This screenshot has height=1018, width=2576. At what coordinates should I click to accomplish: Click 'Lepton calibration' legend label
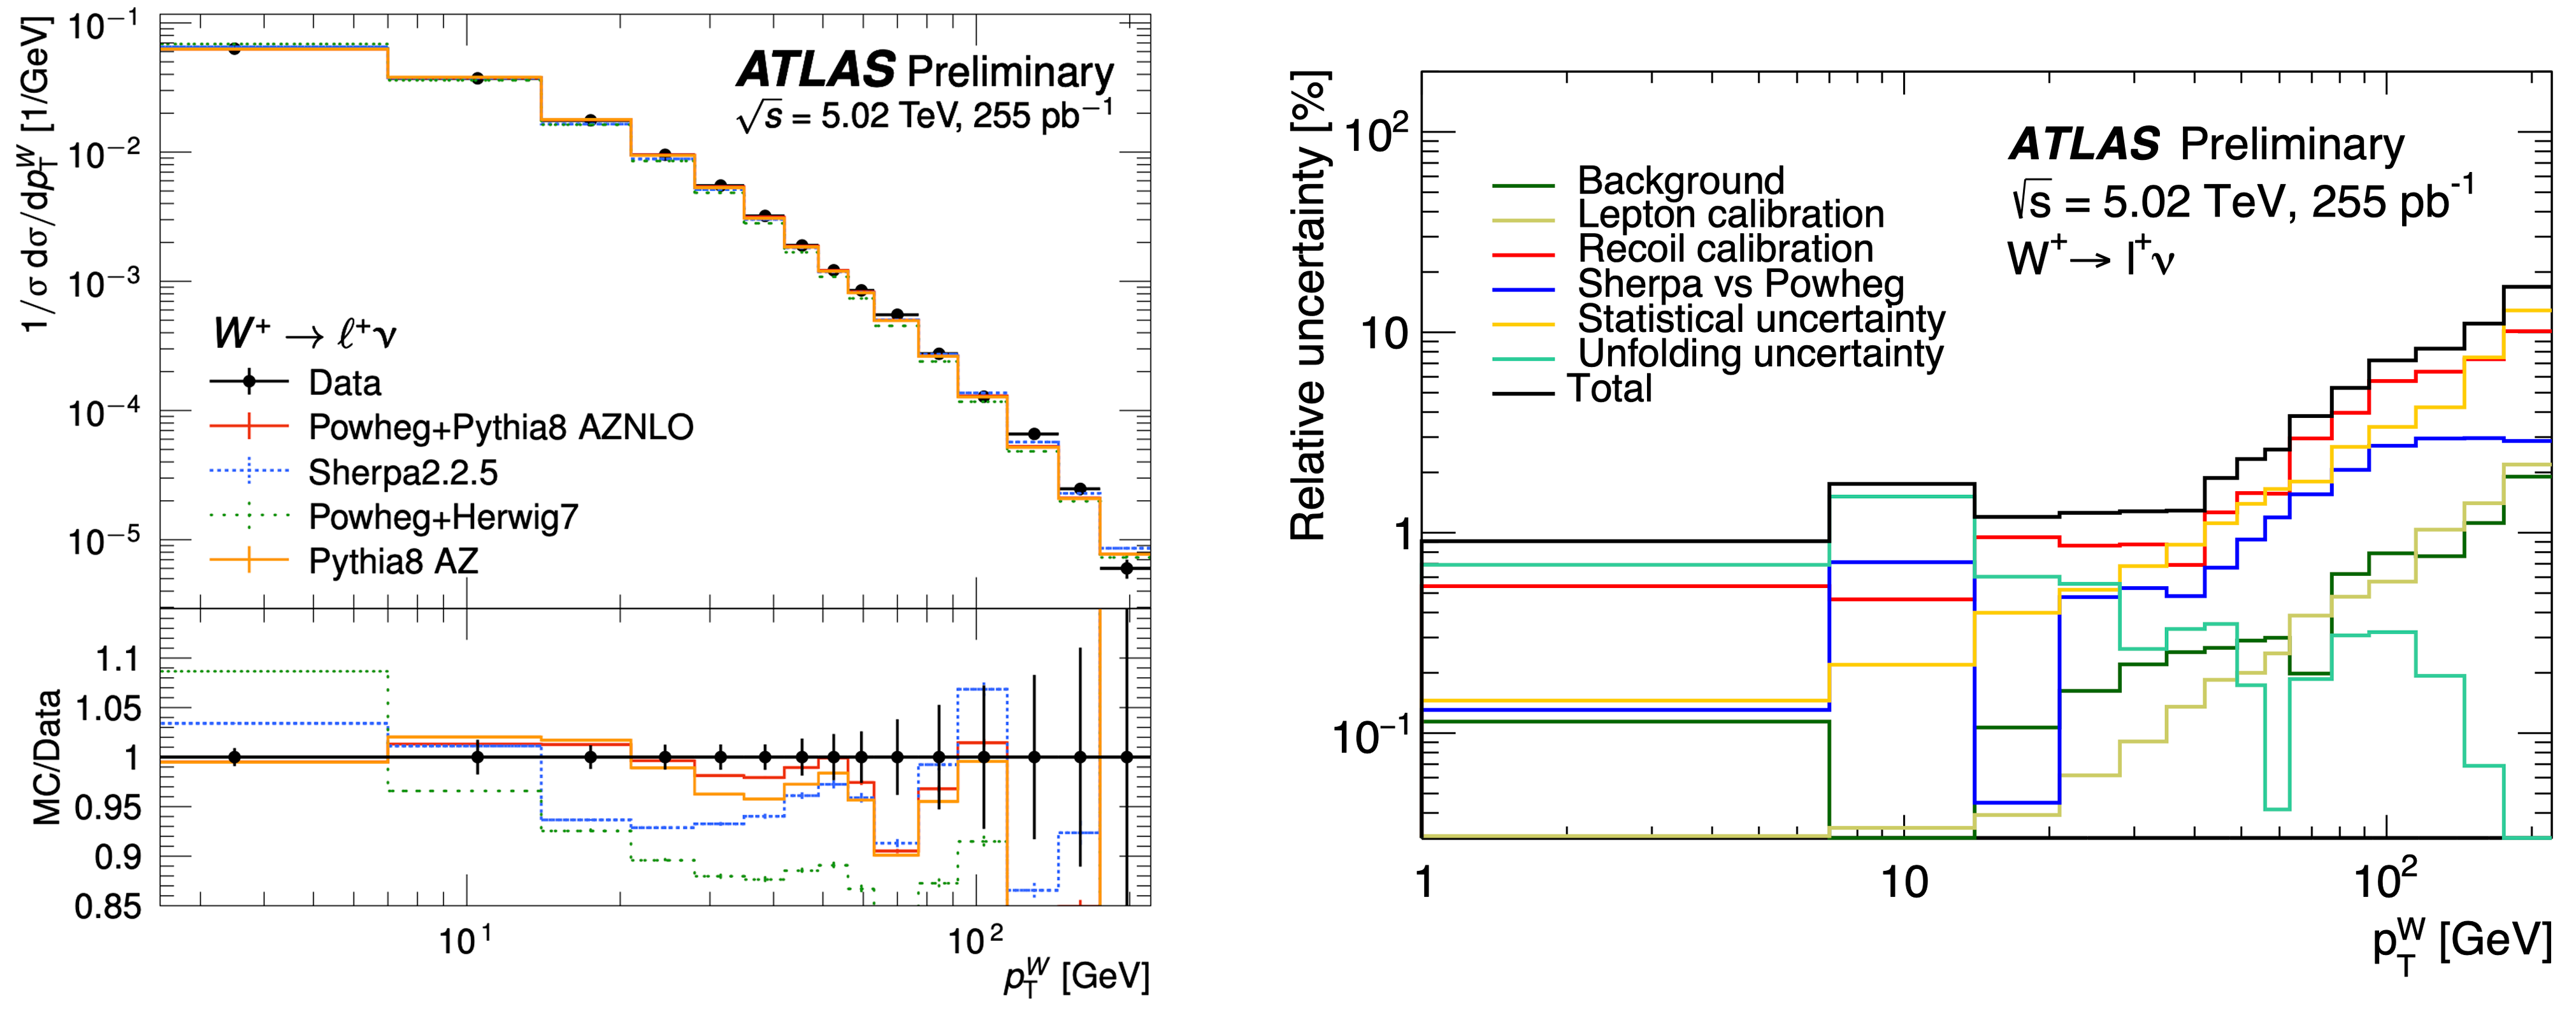pyautogui.click(x=1731, y=215)
